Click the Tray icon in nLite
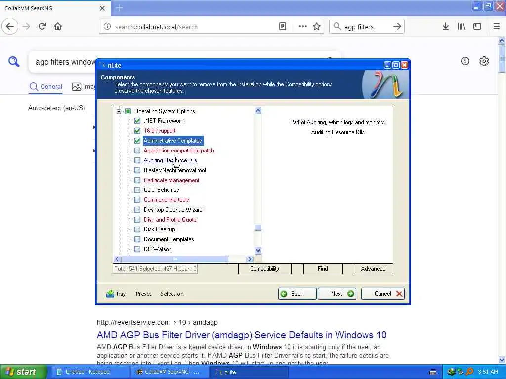Viewport: 506px width, 379px height. (x=110, y=293)
